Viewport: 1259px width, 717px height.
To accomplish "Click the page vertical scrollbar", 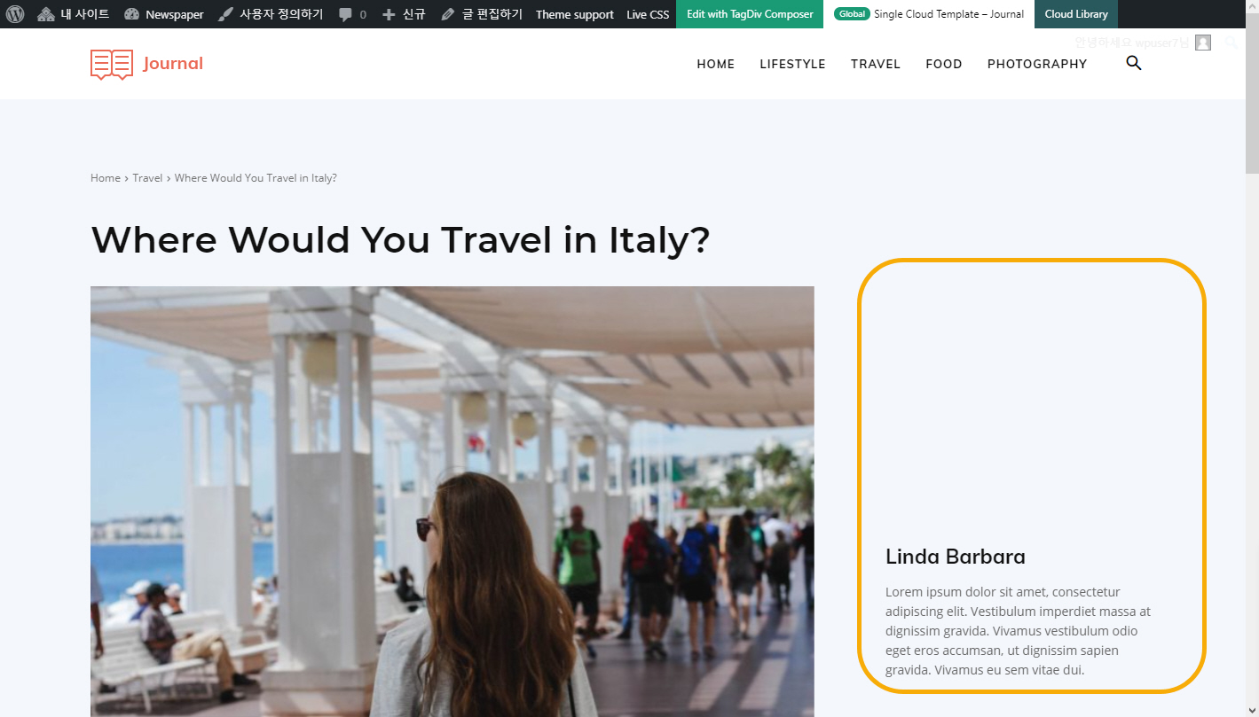I will tap(1252, 372).
